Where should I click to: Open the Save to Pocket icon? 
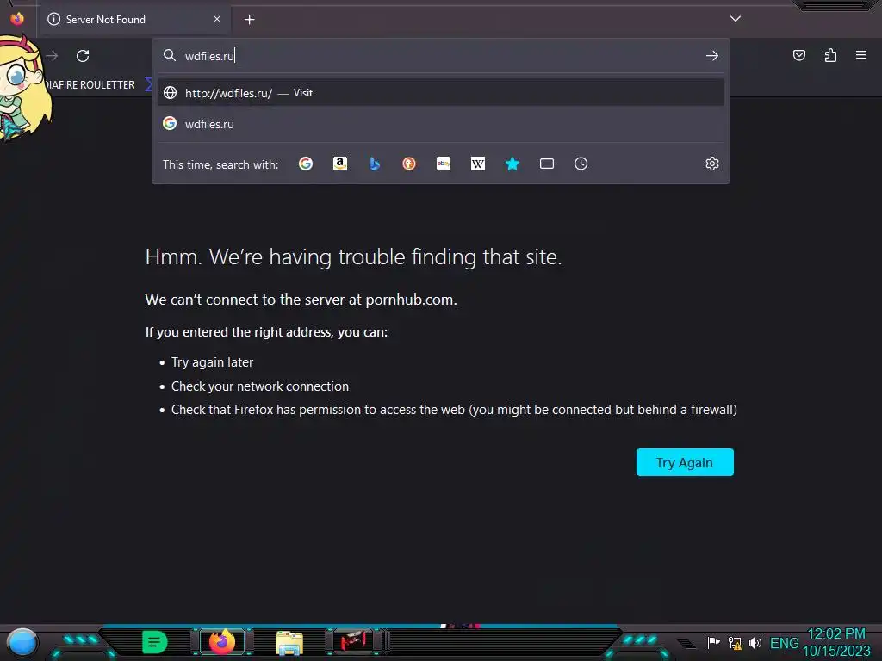(x=799, y=55)
